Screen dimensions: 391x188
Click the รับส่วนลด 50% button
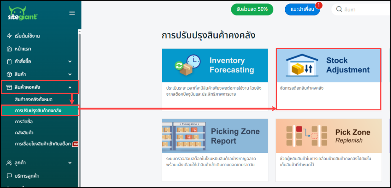click(252, 9)
